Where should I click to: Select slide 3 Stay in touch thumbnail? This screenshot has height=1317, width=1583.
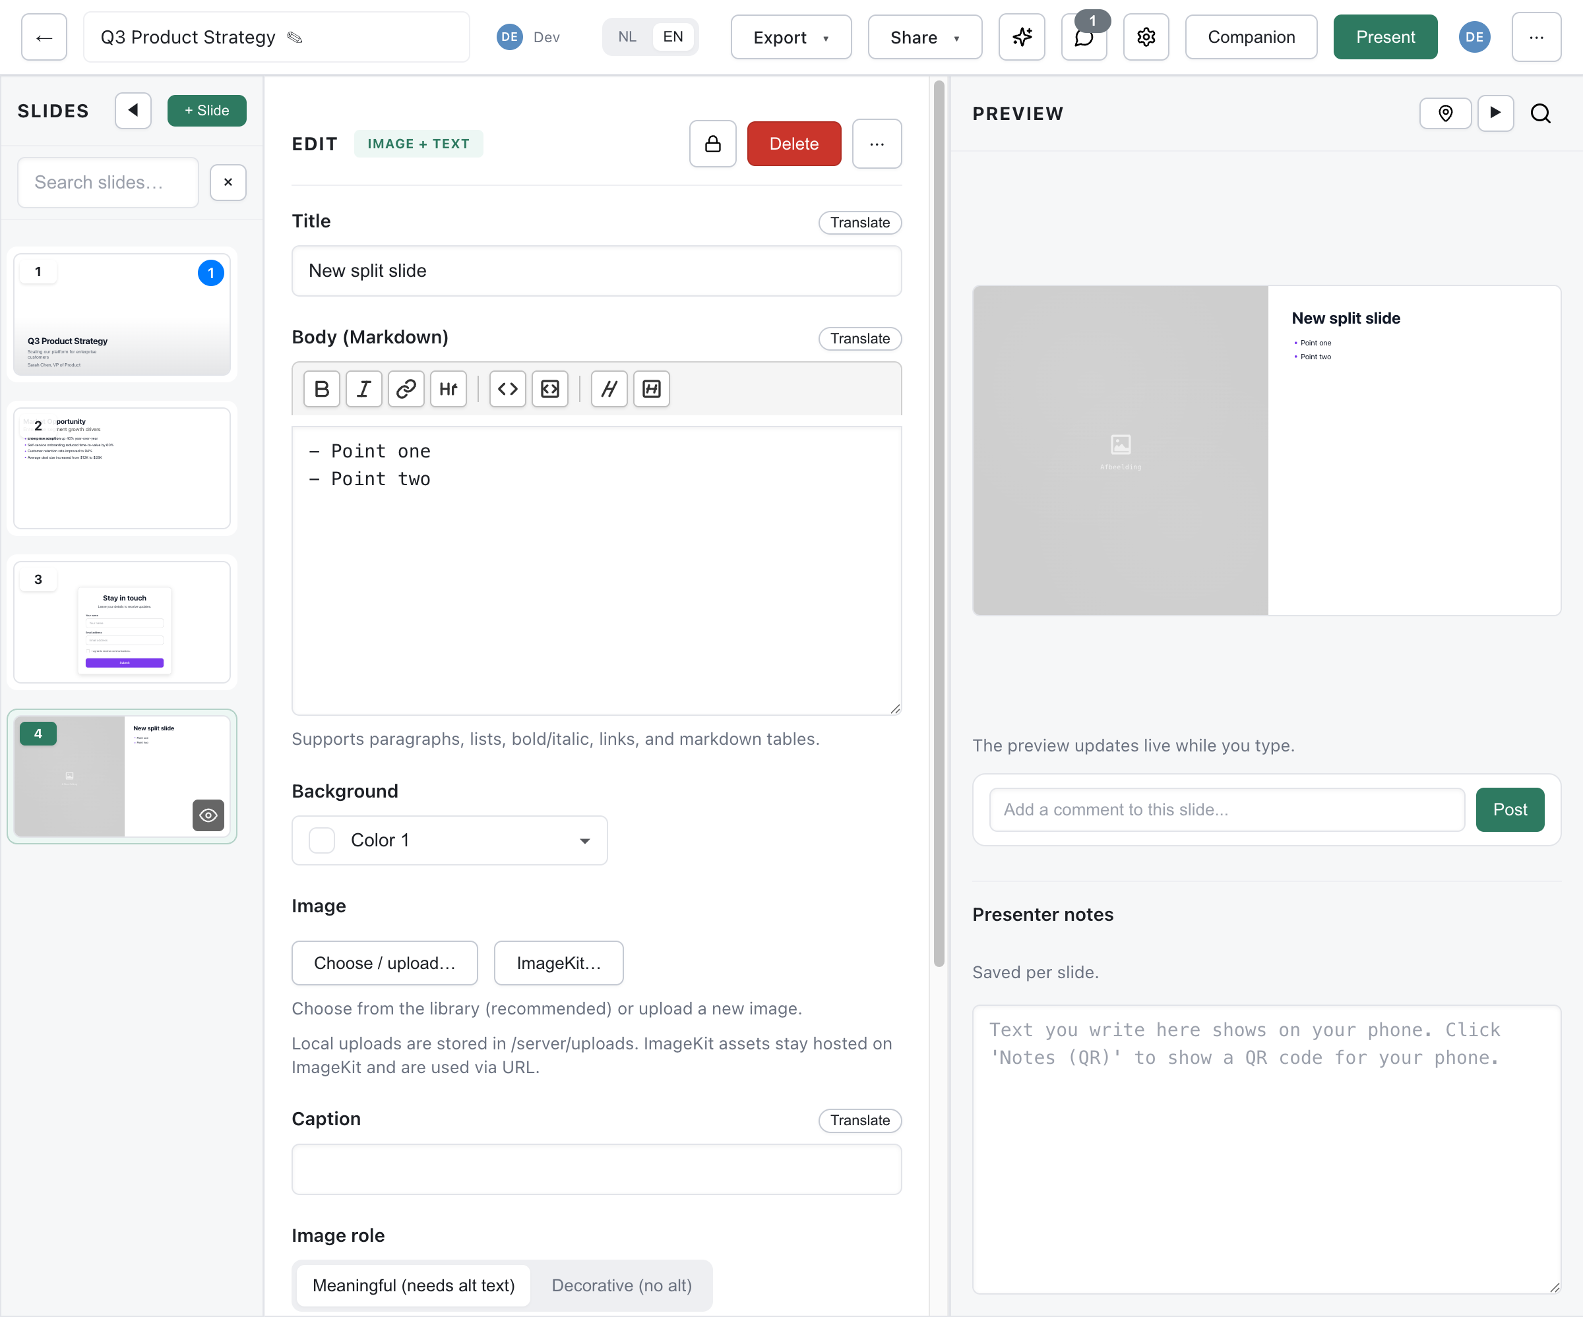point(122,622)
